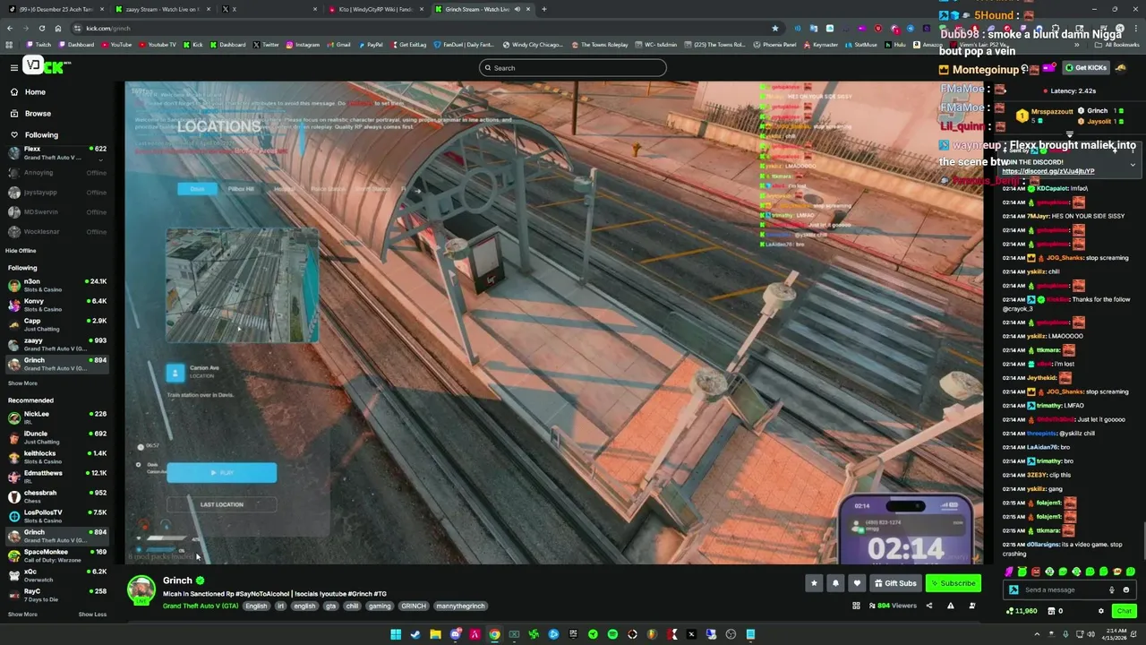
Task: Open Browse in the sidebar
Action: pyautogui.click(x=38, y=114)
